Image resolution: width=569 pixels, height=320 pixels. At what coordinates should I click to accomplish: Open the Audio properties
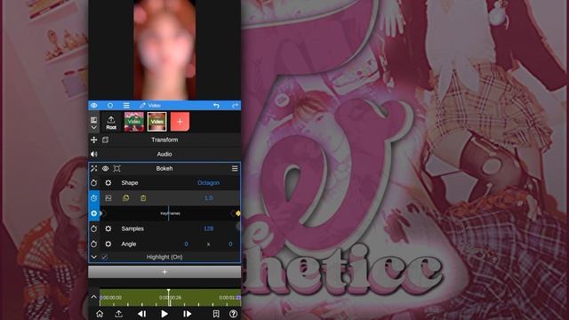pyautogui.click(x=164, y=154)
